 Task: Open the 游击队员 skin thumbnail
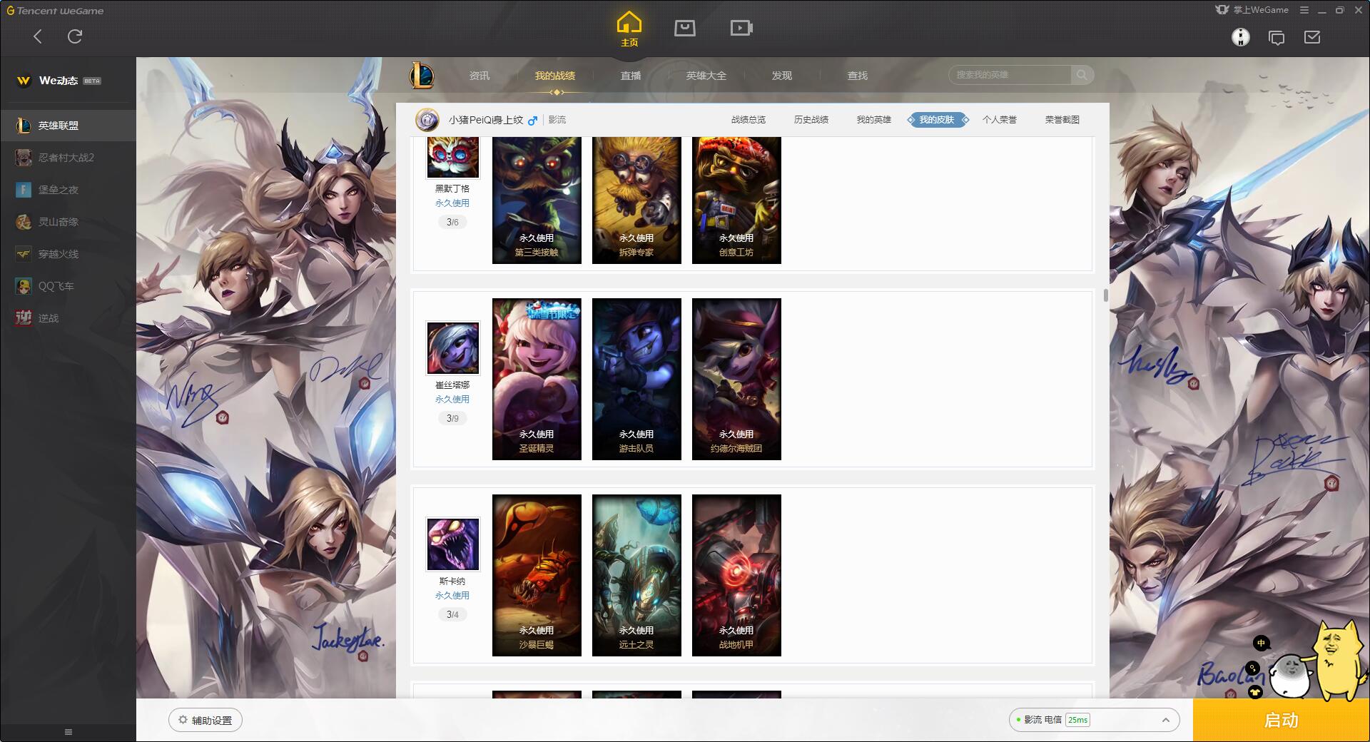pos(636,379)
